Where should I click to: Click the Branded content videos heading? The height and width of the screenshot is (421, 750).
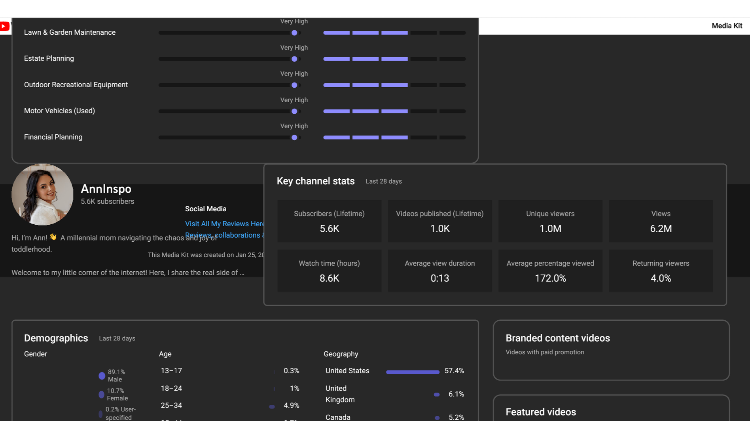pyautogui.click(x=558, y=338)
